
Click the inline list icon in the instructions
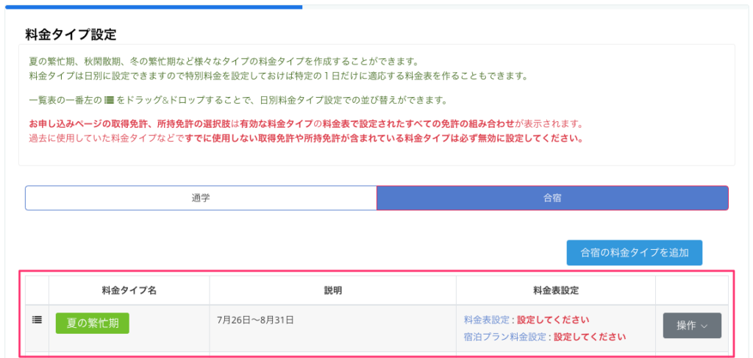(x=108, y=100)
